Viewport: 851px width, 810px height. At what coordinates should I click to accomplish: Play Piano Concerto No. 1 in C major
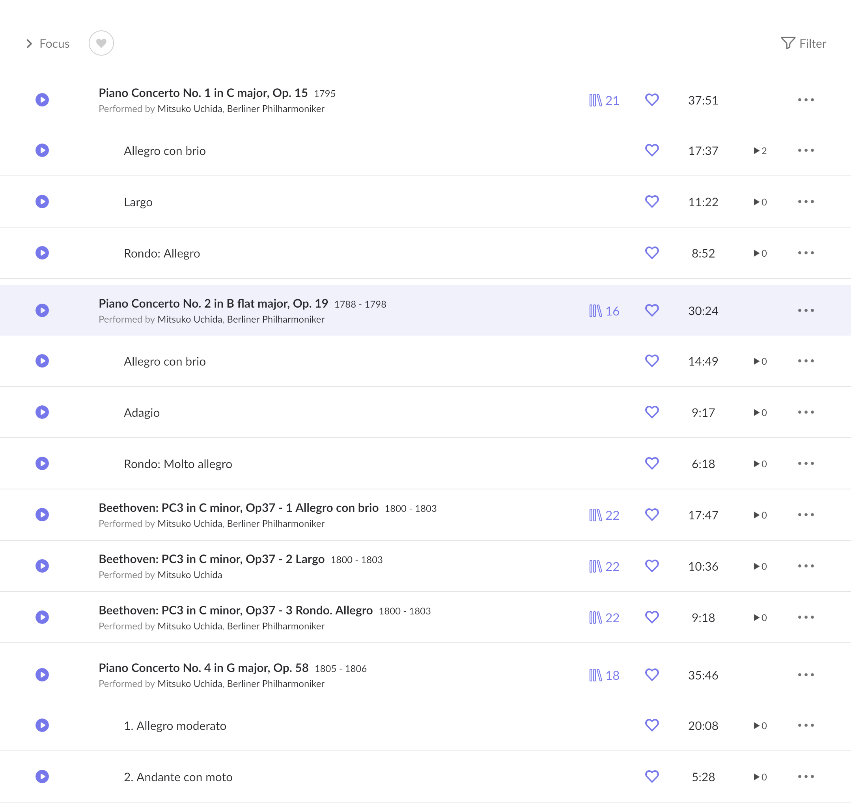tap(42, 100)
